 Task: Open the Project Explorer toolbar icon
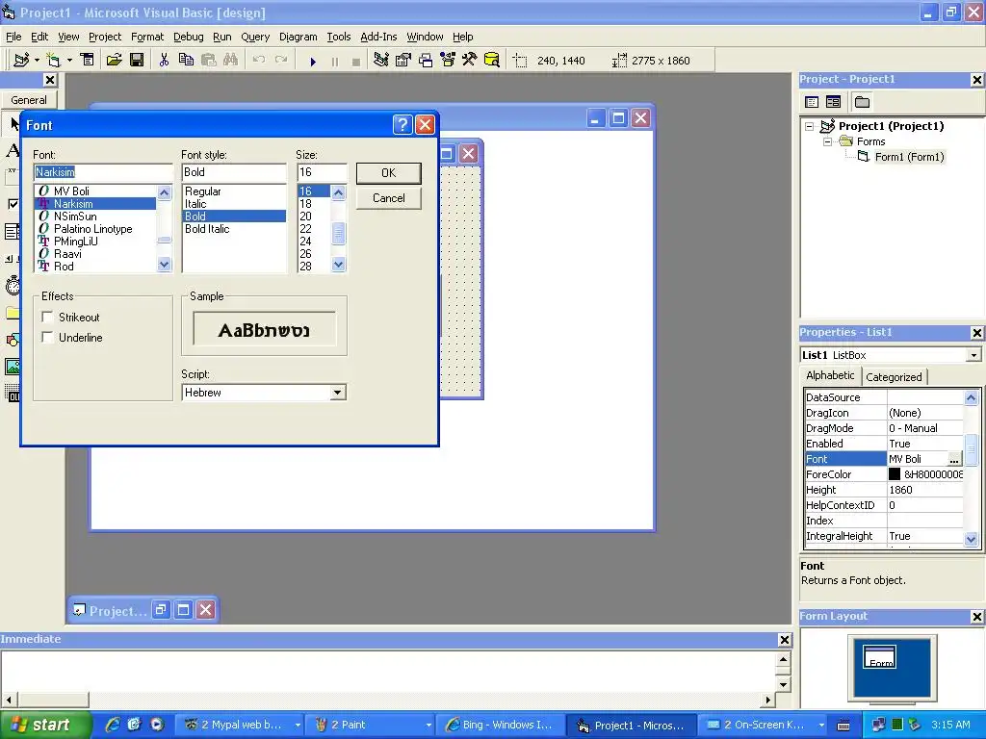(x=381, y=61)
